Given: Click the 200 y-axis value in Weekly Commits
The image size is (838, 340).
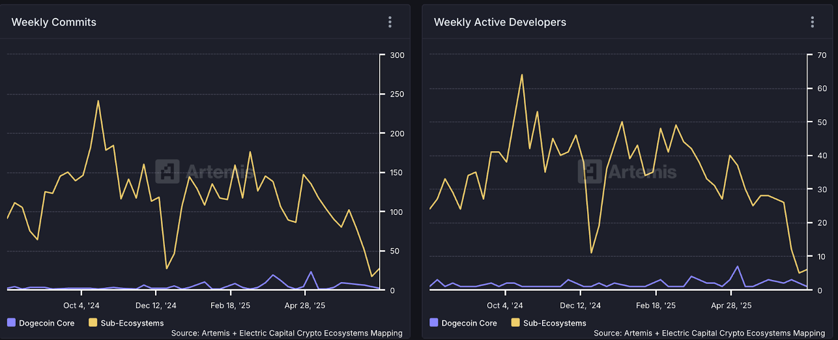Looking at the screenshot, I should coord(397,133).
